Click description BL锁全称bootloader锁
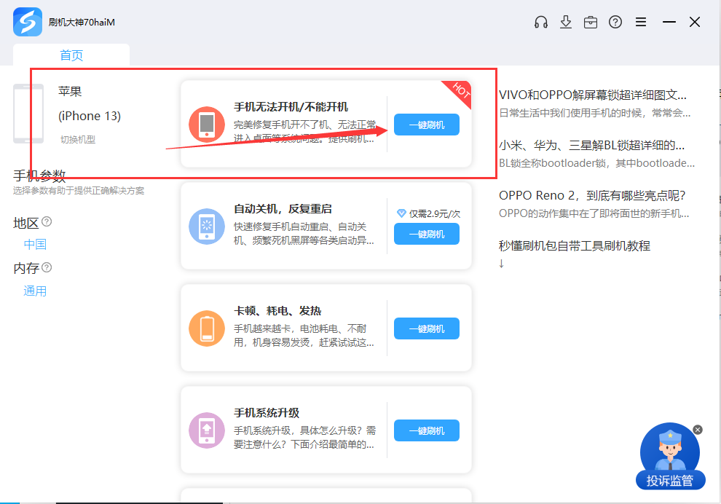721x504 pixels. pyautogui.click(x=597, y=163)
